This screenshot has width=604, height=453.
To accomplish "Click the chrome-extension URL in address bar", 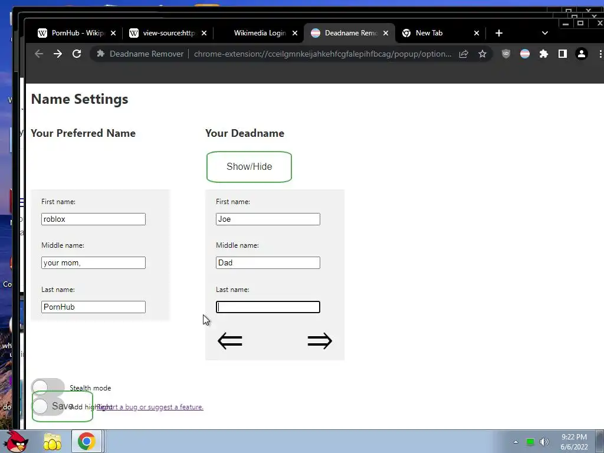I will (x=323, y=54).
